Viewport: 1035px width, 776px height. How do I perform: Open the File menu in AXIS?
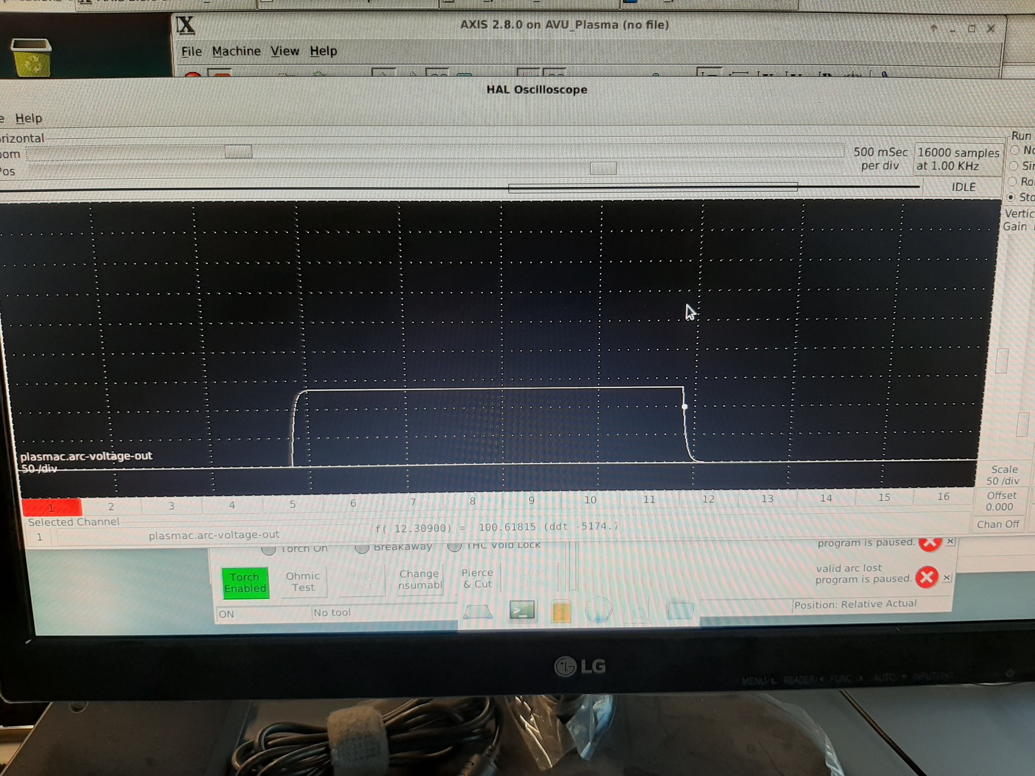coord(191,51)
